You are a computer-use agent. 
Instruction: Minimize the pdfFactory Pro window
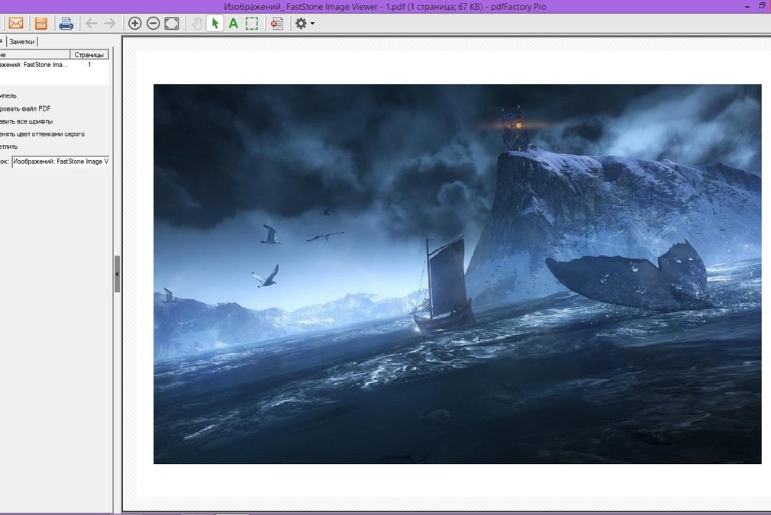(747, 6)
